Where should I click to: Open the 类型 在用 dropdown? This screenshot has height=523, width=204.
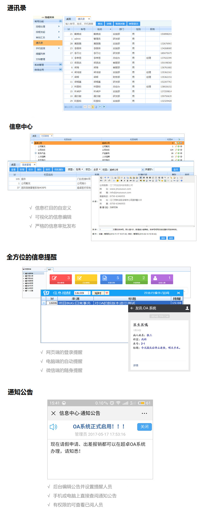80,169
